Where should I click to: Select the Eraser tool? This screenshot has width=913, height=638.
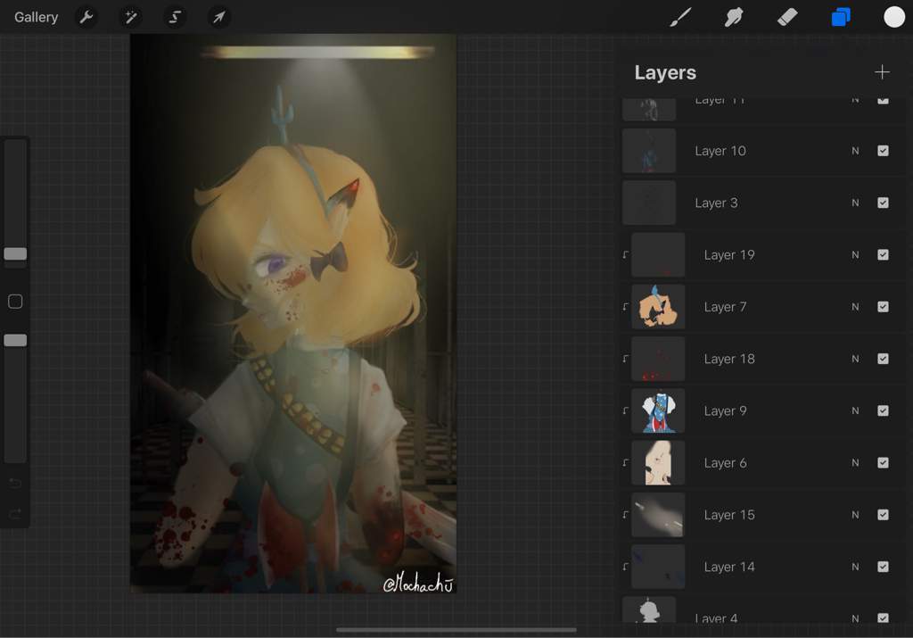pyautogui.click(x=787, y=18)
